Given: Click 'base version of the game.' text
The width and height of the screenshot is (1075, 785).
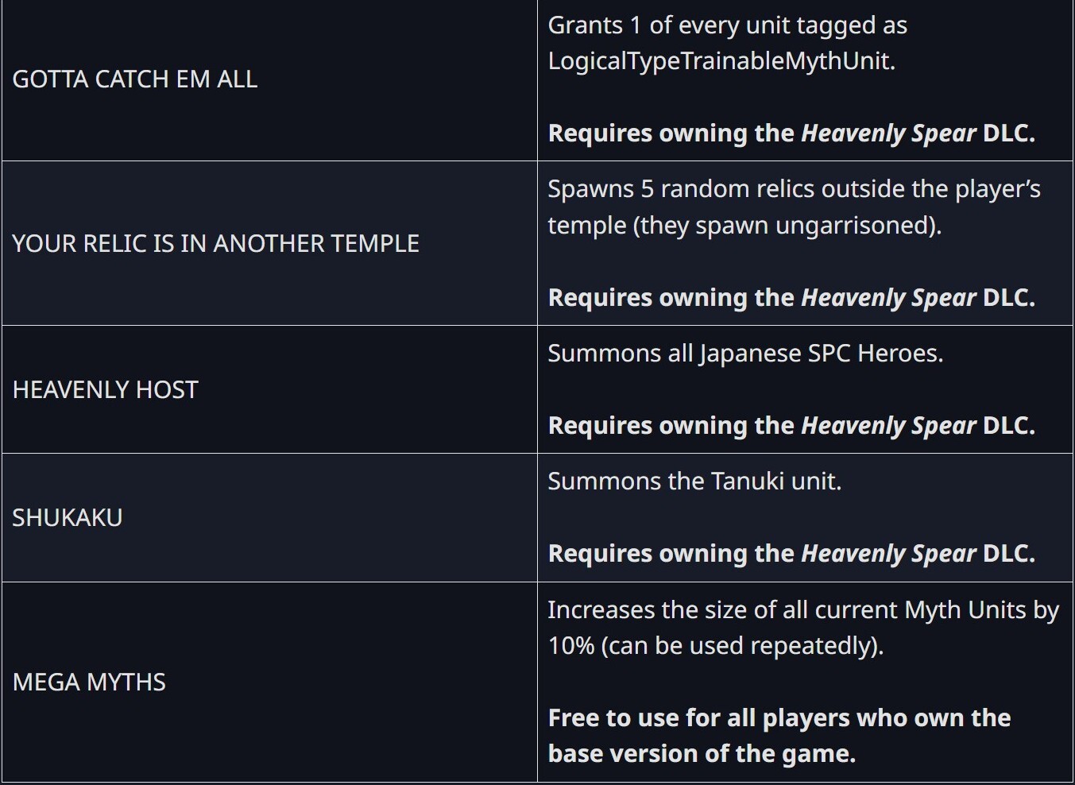Looking at the screenshot, I should click(702, 754).
